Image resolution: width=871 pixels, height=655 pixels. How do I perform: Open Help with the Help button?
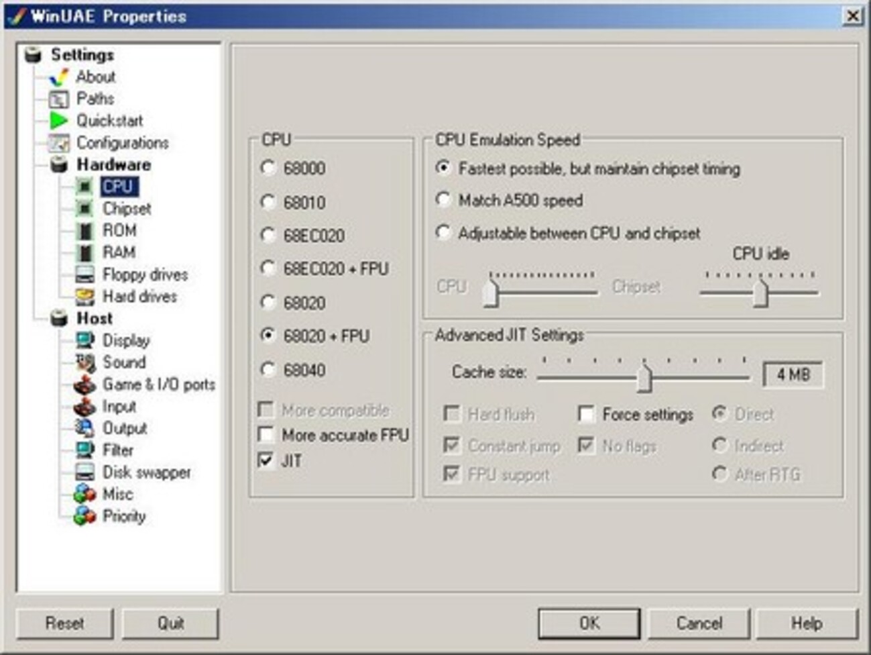tap(807, 623)
